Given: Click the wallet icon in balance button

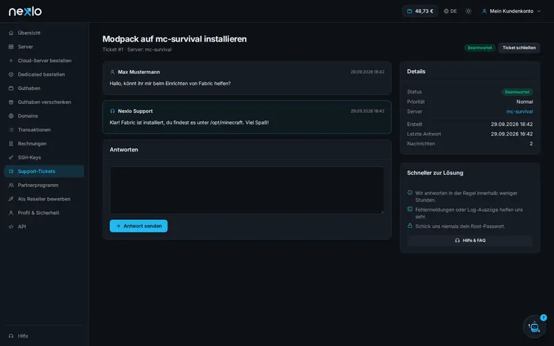Looking at the screenshot, I should pos(409,11).
